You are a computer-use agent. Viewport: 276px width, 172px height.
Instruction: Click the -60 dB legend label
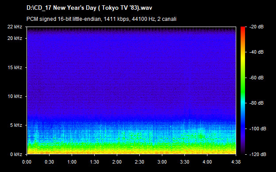(256, 78)
